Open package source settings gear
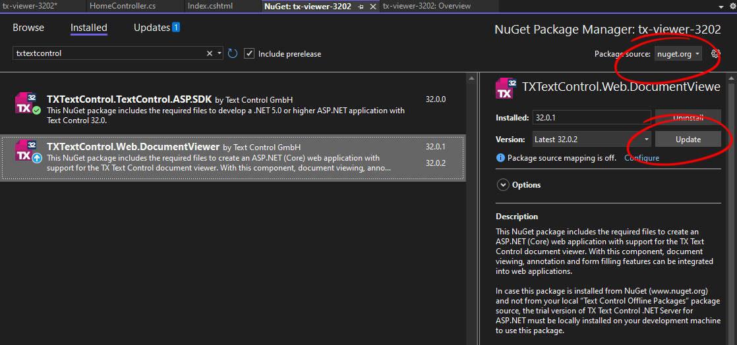 715,53
